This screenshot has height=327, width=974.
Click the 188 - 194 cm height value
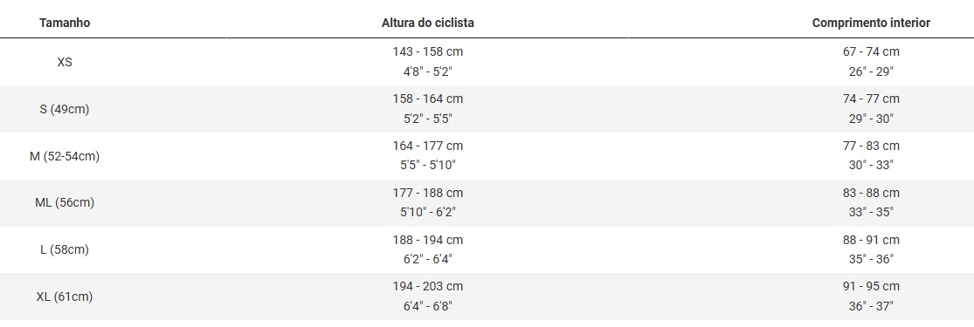tap(427, 240)
